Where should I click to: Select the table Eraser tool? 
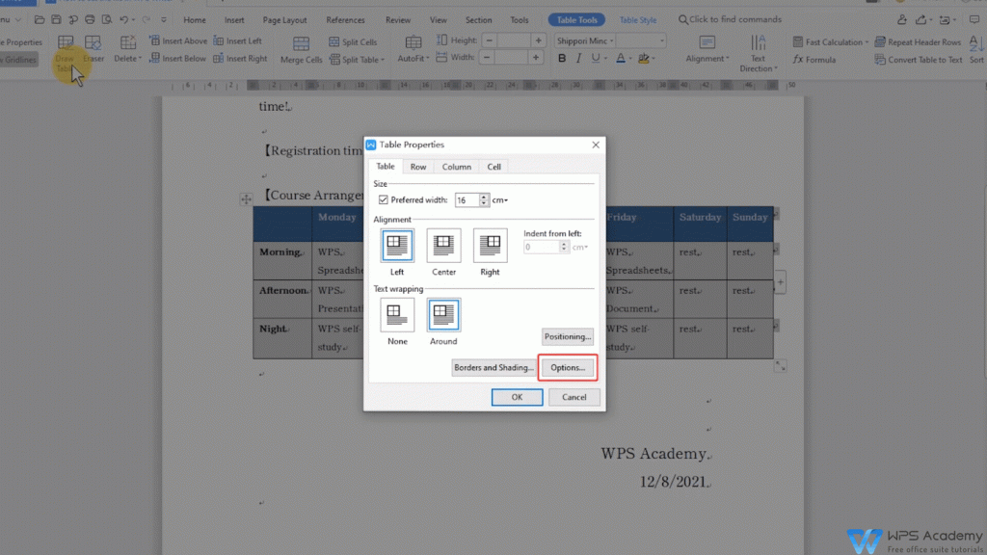click(93, 49)
